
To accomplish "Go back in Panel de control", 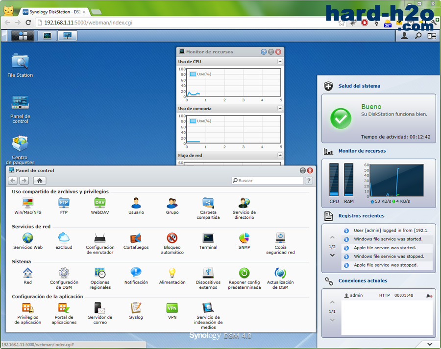I will pyautogui.click(x=13, y=181).
